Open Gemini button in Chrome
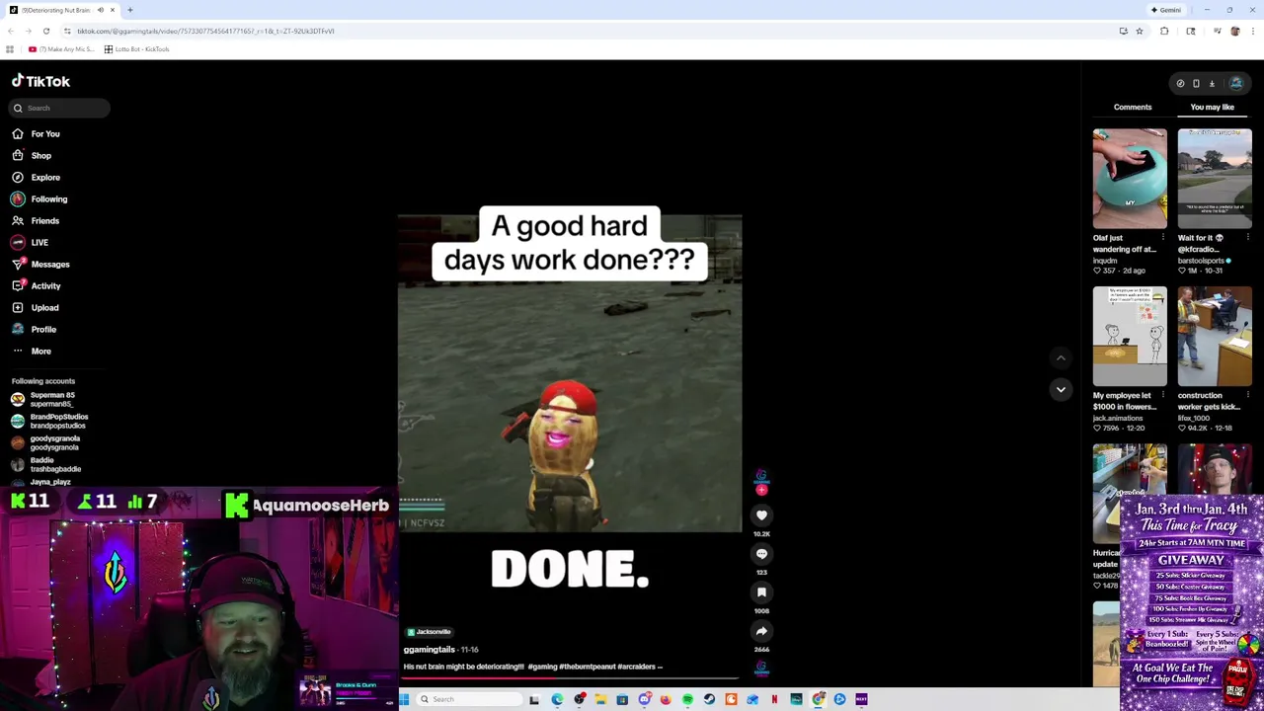This screenshot has width=1264, height=711. (x=1166, y=10)
